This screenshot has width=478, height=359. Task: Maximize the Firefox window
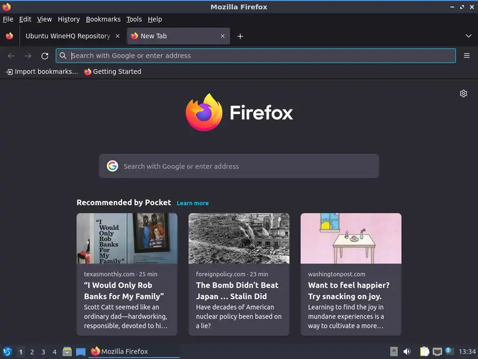click(462, 7)
